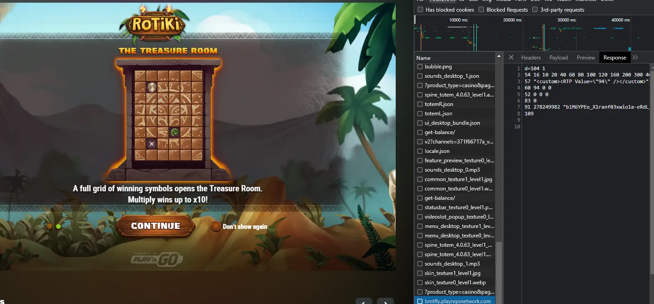This screenshot has width=654, height=304.
Task: Click response line "83 0"
Action: tap(530, 101)
